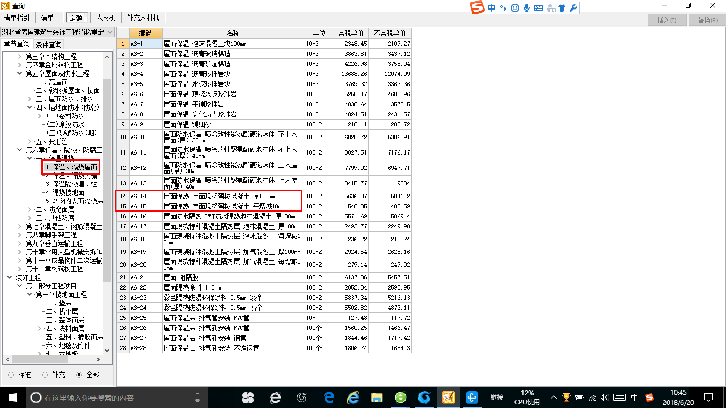
Task: Click the taskbar search input box
Action: point(117,397)
